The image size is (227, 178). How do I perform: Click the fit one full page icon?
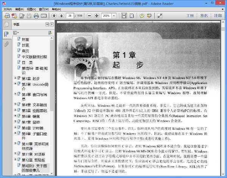132,15
